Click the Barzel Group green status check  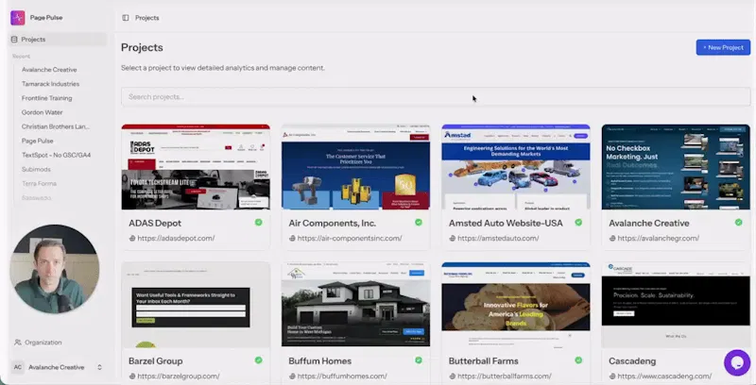point(258,360)
